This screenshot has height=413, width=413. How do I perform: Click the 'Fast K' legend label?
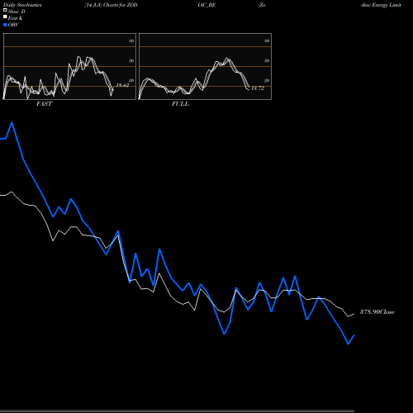(16, 18)
